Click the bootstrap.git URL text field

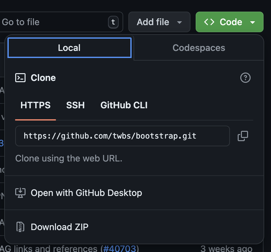coord(122,136)
